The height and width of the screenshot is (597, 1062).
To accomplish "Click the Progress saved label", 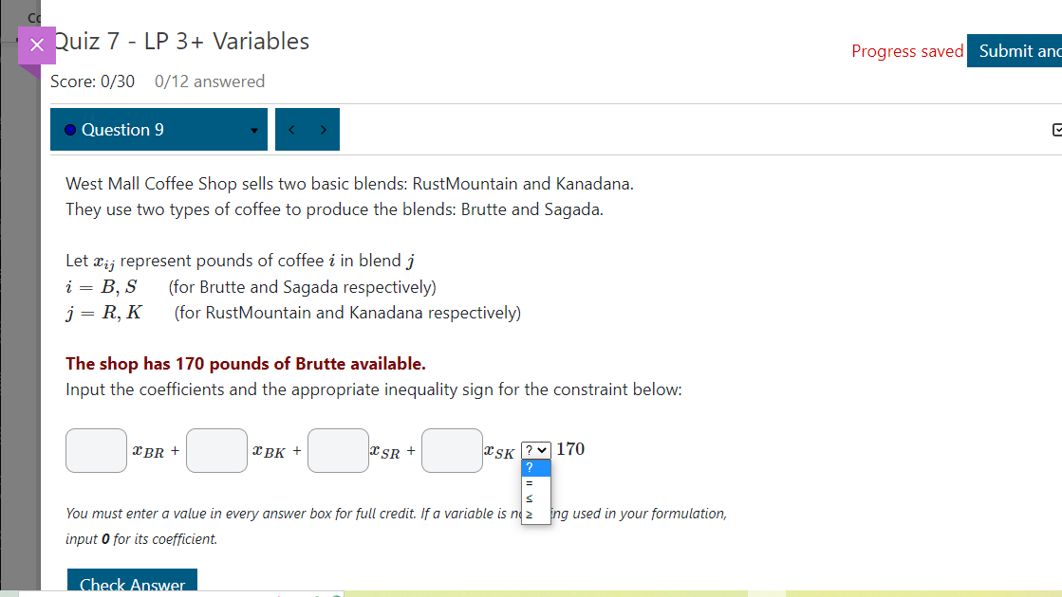I will (x=907, y=51).
